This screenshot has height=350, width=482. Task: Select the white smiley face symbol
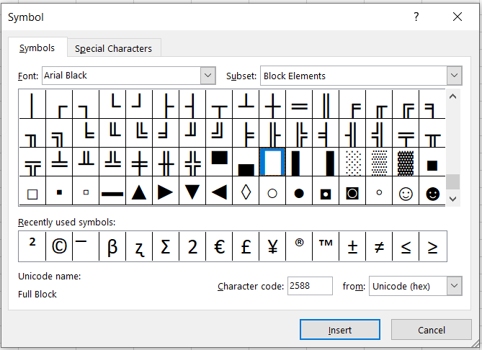(x=406, y=193)
